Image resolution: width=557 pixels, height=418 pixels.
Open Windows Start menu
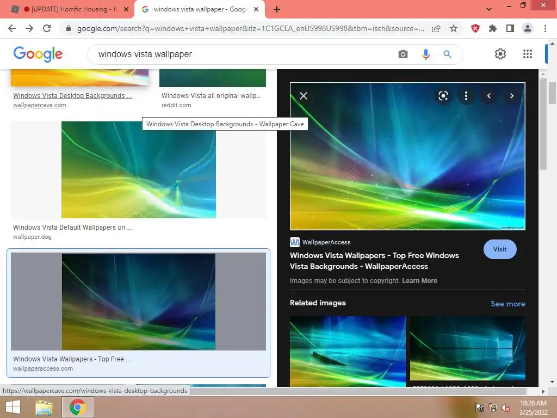tap(14, 407)
